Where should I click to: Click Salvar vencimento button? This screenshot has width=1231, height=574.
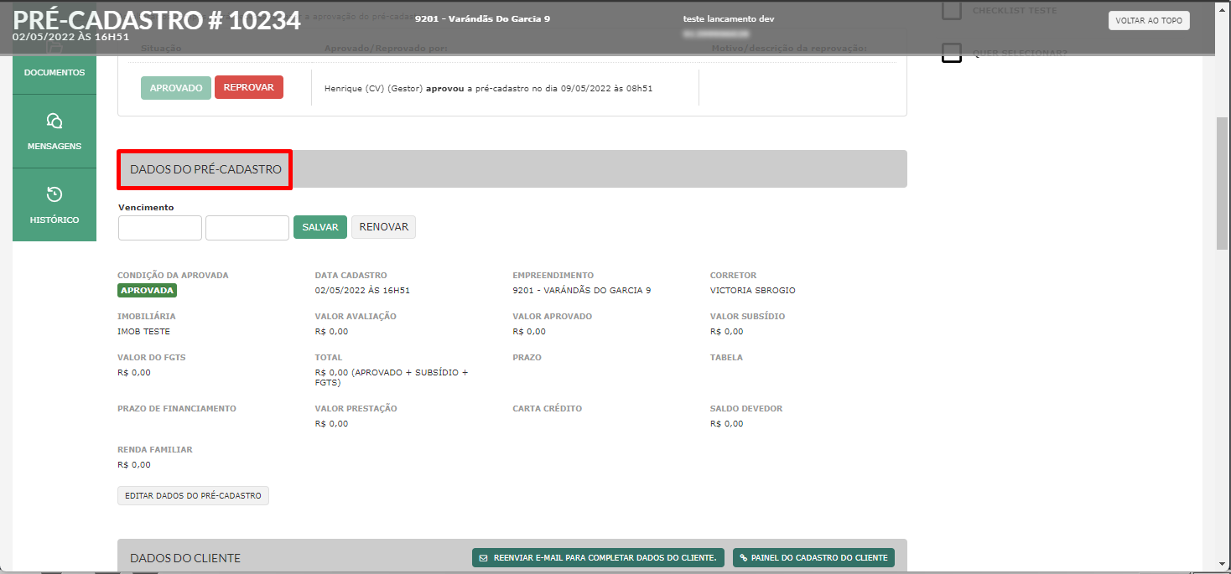point(320,227)
